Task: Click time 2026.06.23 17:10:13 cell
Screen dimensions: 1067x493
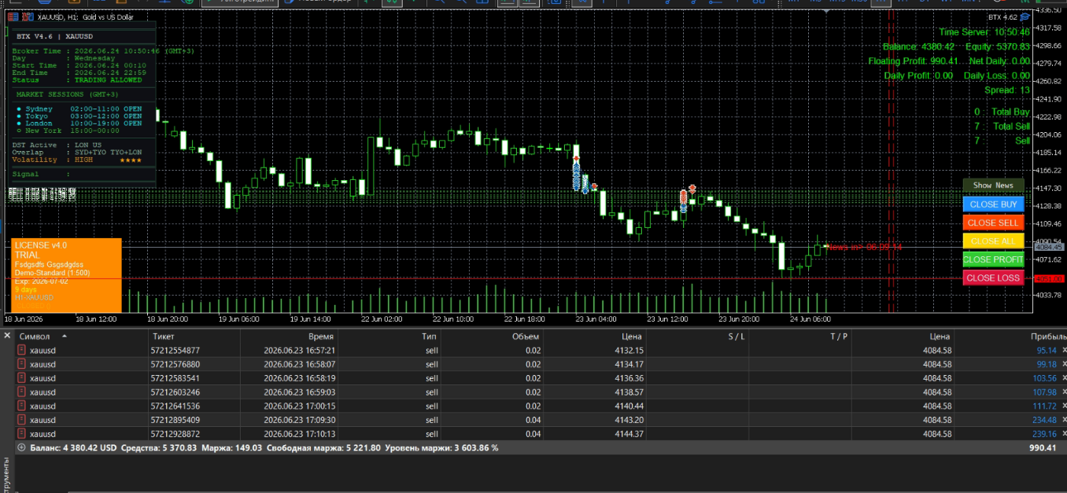Action: tap(299, 434)
